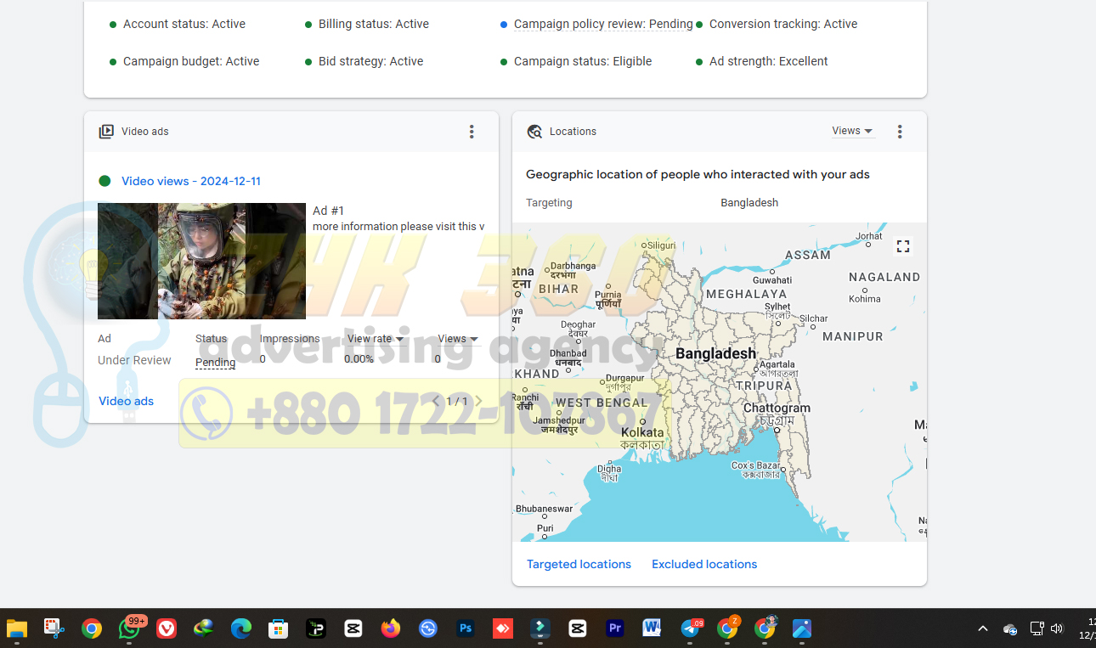1096x648 pixels.
Task: Click the Locations panel header icon
Action: [534, 132]
